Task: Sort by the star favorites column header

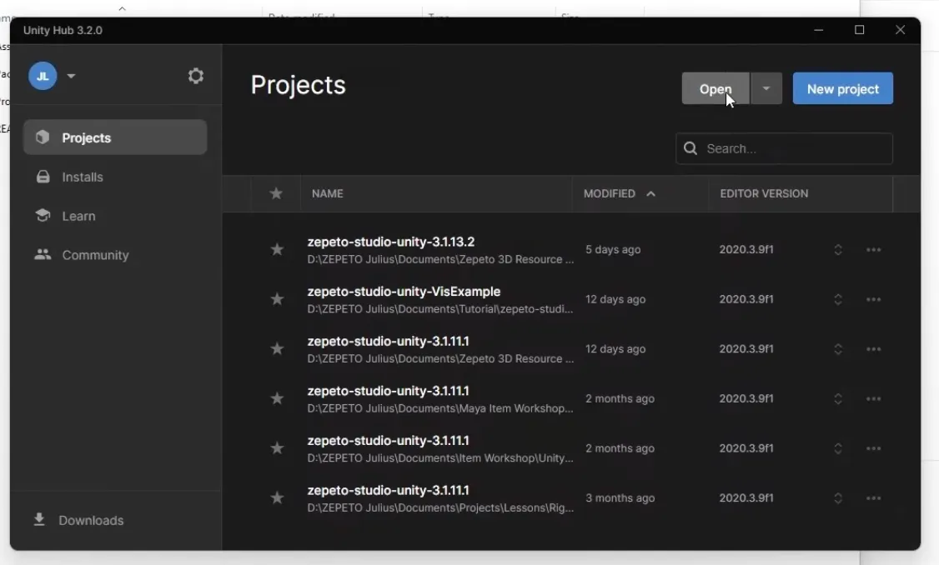Action: [276, 193]
